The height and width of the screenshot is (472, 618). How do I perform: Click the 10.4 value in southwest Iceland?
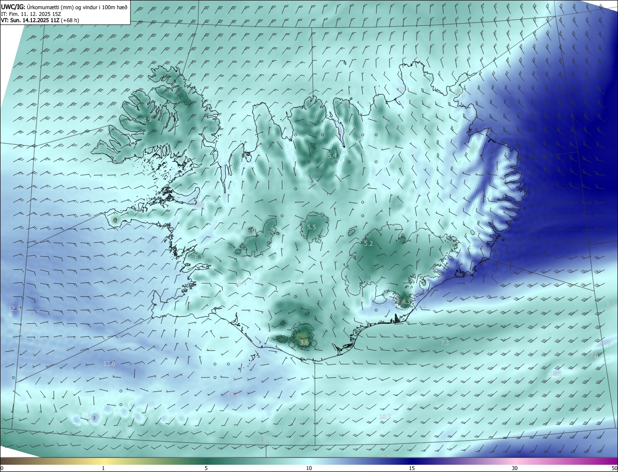coord(241,283)
